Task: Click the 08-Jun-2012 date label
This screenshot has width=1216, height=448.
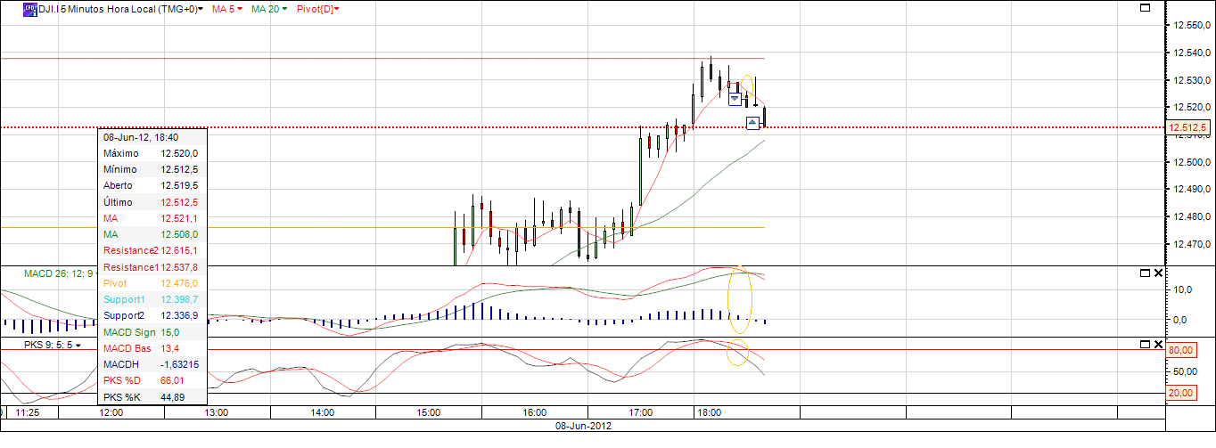Action: [x=584, y=426]
